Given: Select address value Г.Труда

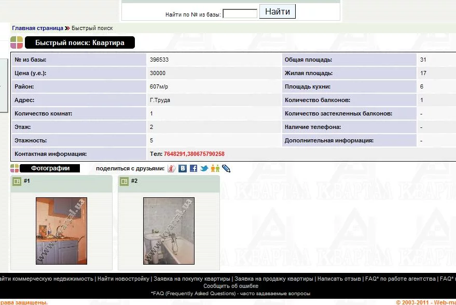Looking at the screenshot, I should [x=160, y=100].
